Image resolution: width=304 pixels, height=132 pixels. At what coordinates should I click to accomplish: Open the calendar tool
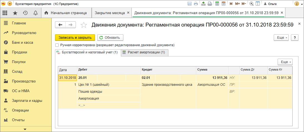(x=223, y=4)
